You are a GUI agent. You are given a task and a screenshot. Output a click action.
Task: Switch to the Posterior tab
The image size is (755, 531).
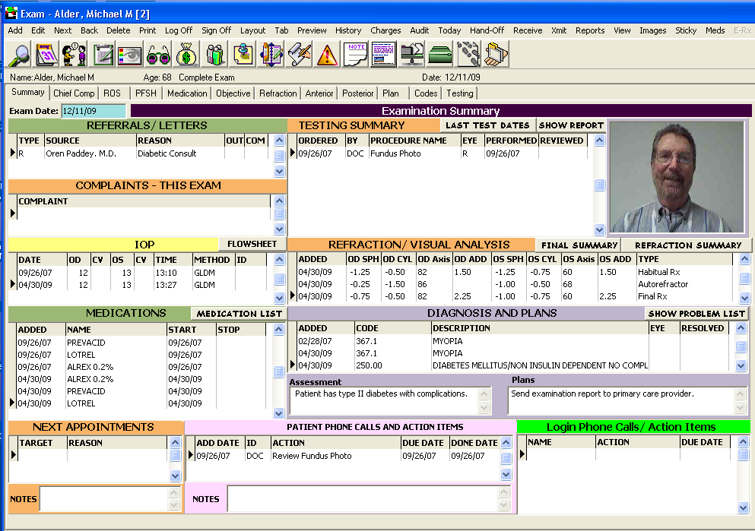pos(358,93)
